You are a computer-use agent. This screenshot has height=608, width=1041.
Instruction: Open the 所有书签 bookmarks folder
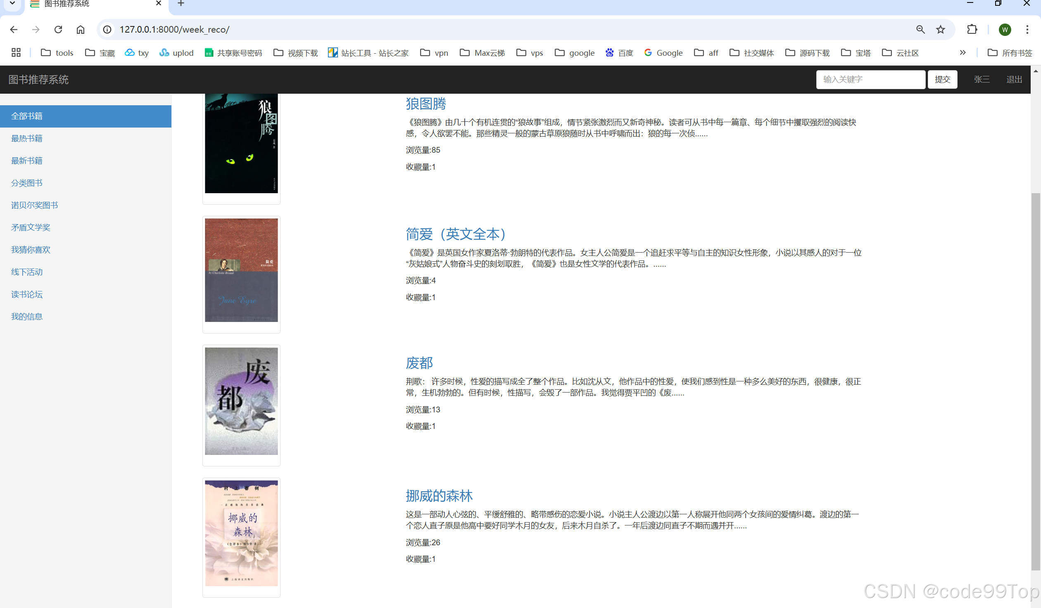point(1010,52)
